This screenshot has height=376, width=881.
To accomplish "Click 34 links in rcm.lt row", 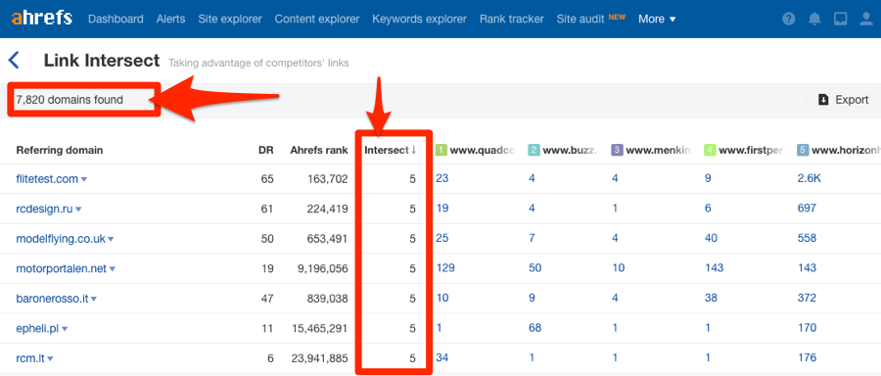I will point(442,357).
